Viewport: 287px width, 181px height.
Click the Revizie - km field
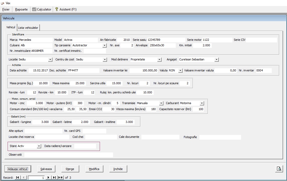coord(61,92)
